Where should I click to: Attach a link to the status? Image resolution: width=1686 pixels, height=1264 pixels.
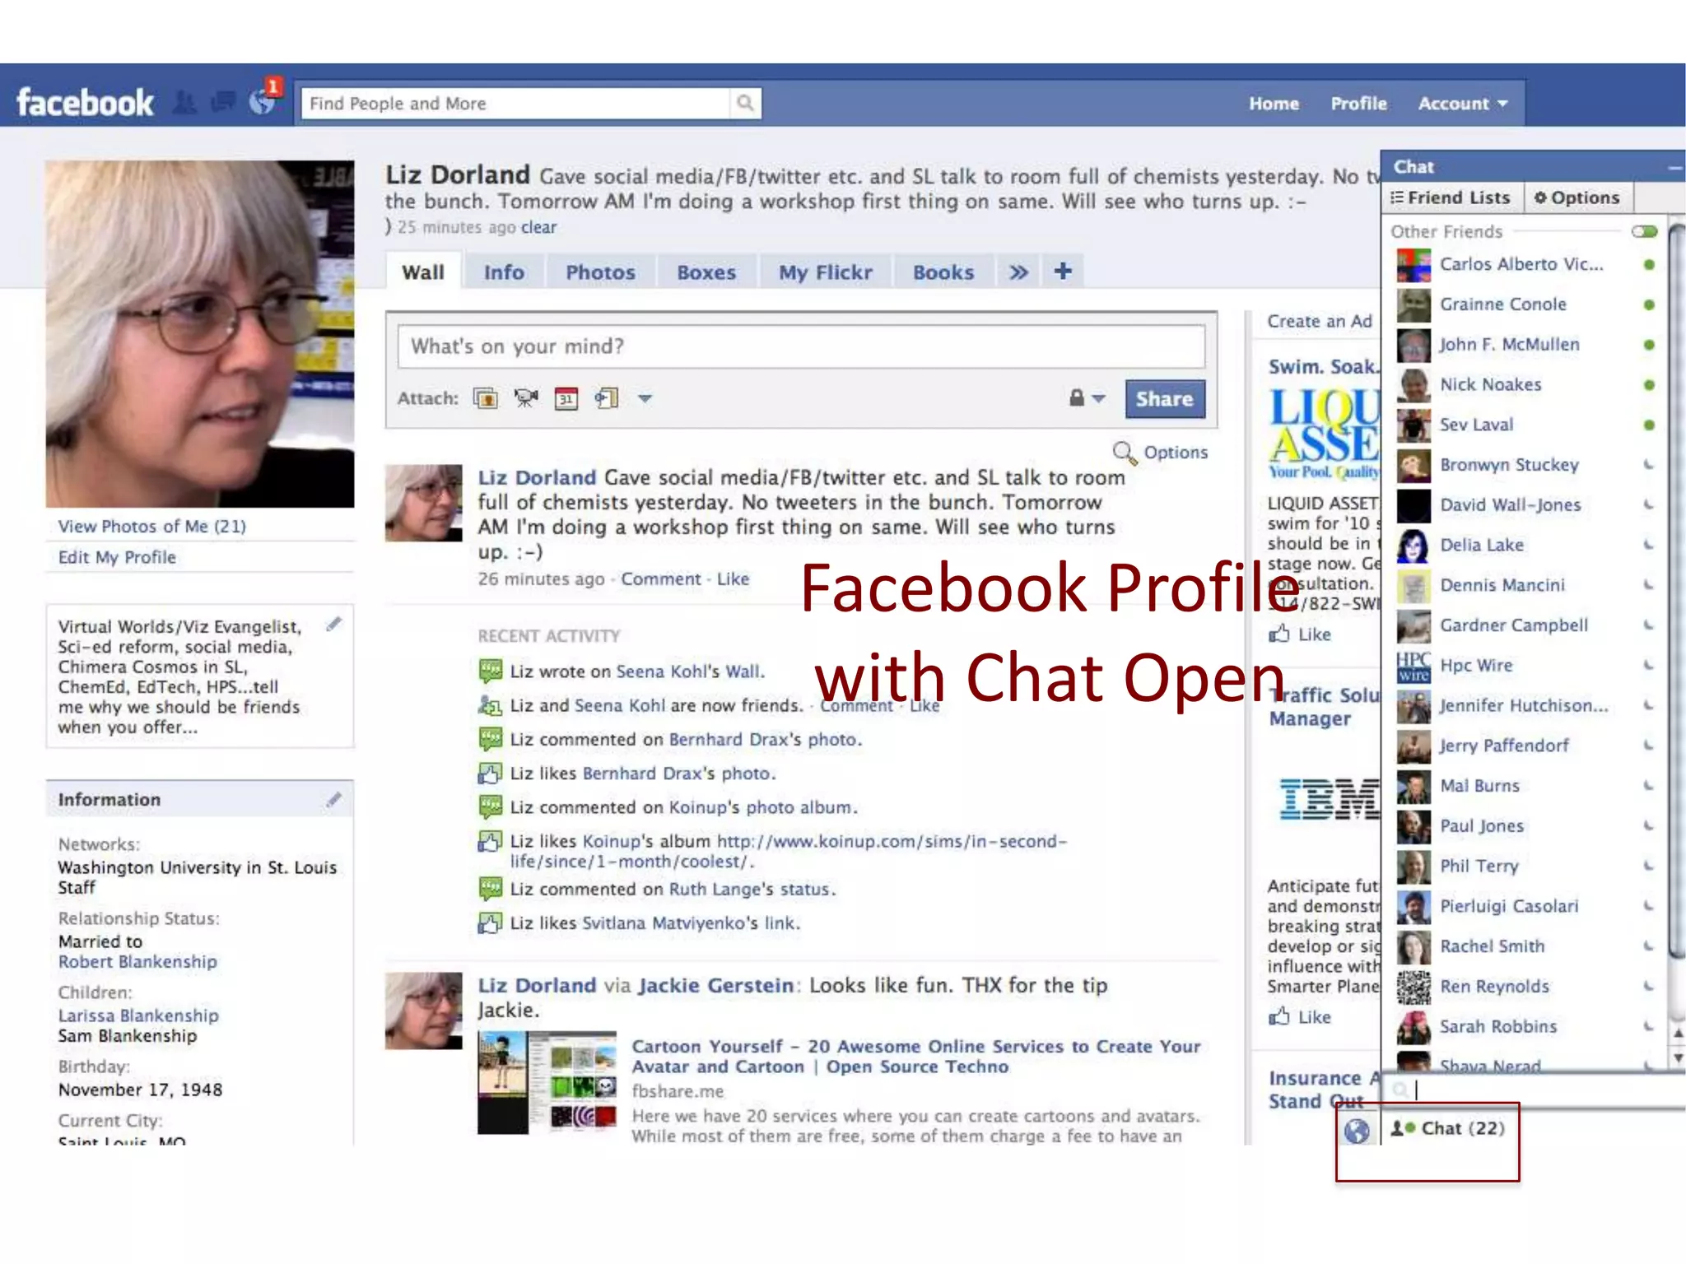(x=607, y=398)
